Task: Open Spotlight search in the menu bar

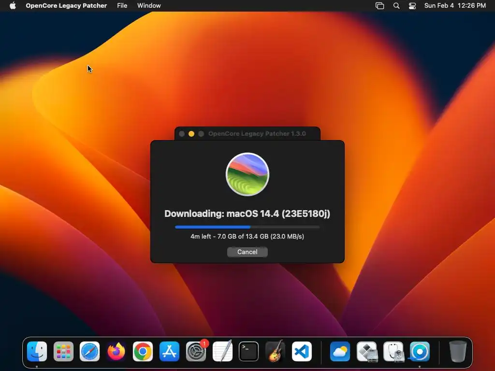Action: [396, 6]
